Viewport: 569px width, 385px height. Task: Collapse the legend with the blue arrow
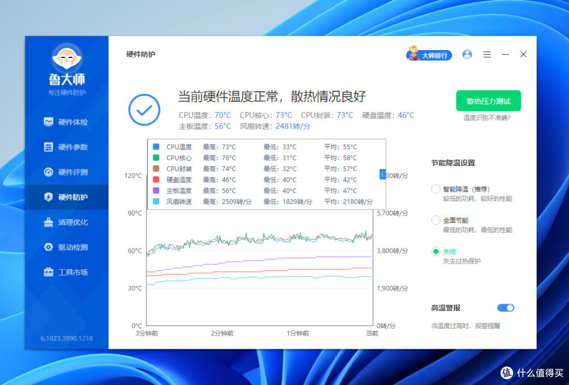coord(382,174)
